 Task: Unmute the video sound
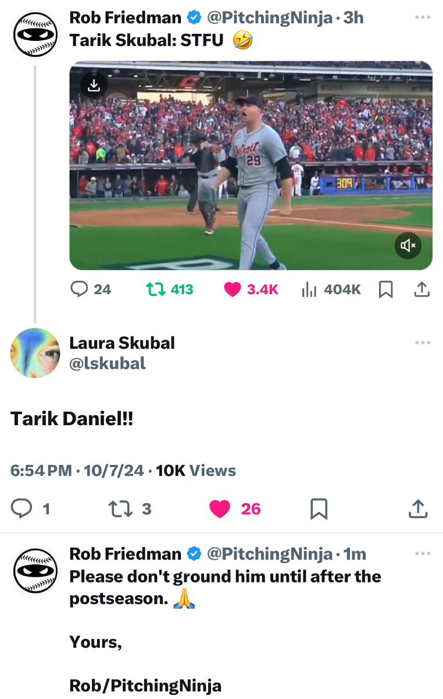click(x=408, y=246)
